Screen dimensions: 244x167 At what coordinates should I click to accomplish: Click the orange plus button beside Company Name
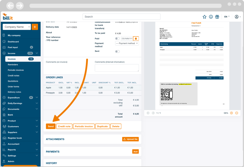point(35,27)
